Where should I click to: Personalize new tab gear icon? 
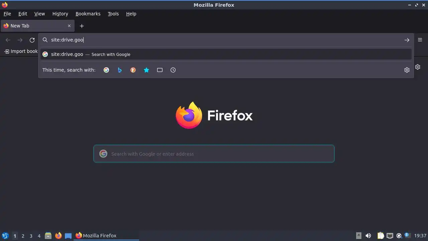pyautogui.click(x=418, y=67)
